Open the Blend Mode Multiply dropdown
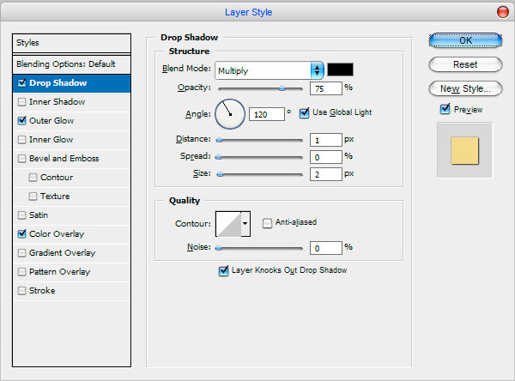515x381 pixels. pos(270,70)
